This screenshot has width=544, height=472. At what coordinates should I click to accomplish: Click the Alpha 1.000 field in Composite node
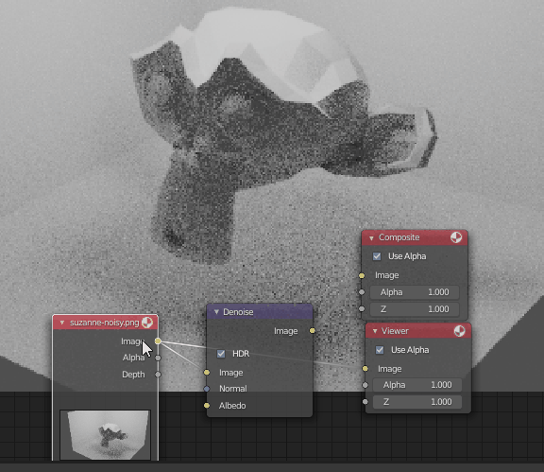pyautogui.click(x=415, y=292)
